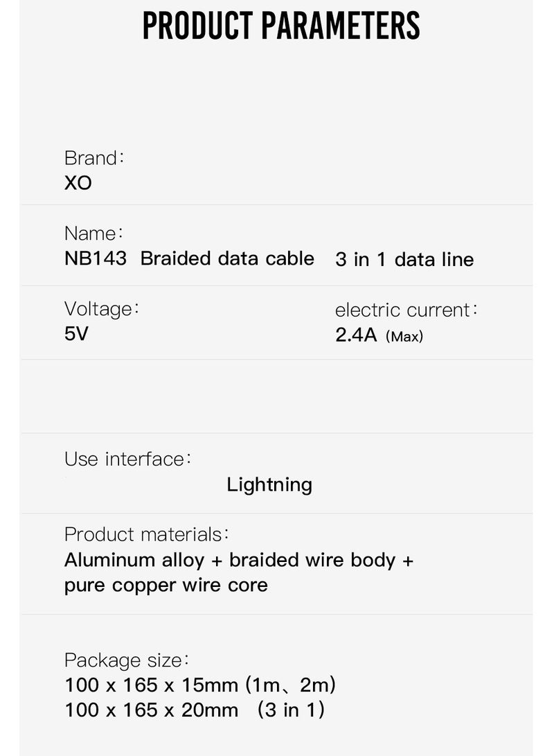Click the (Max) annotation
The image size is (554, 756).
click(x=404, y=336)
